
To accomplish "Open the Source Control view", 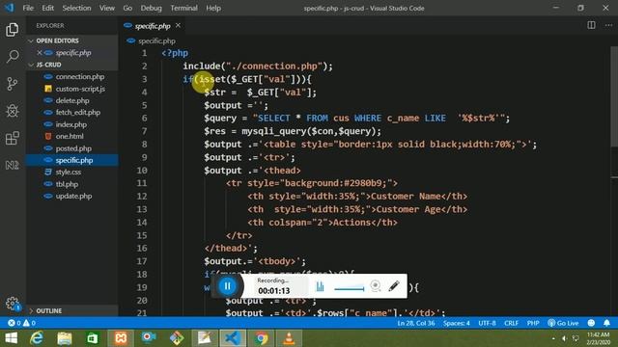I will pos(13,84).
